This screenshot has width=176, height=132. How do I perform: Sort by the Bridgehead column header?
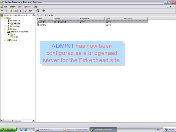pos(92,18)
